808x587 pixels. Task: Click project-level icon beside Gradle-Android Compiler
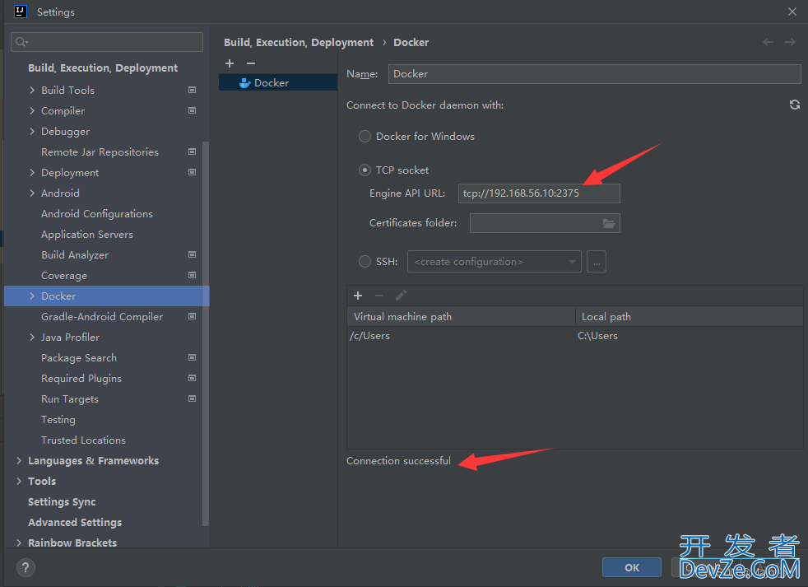pos(193,316)
